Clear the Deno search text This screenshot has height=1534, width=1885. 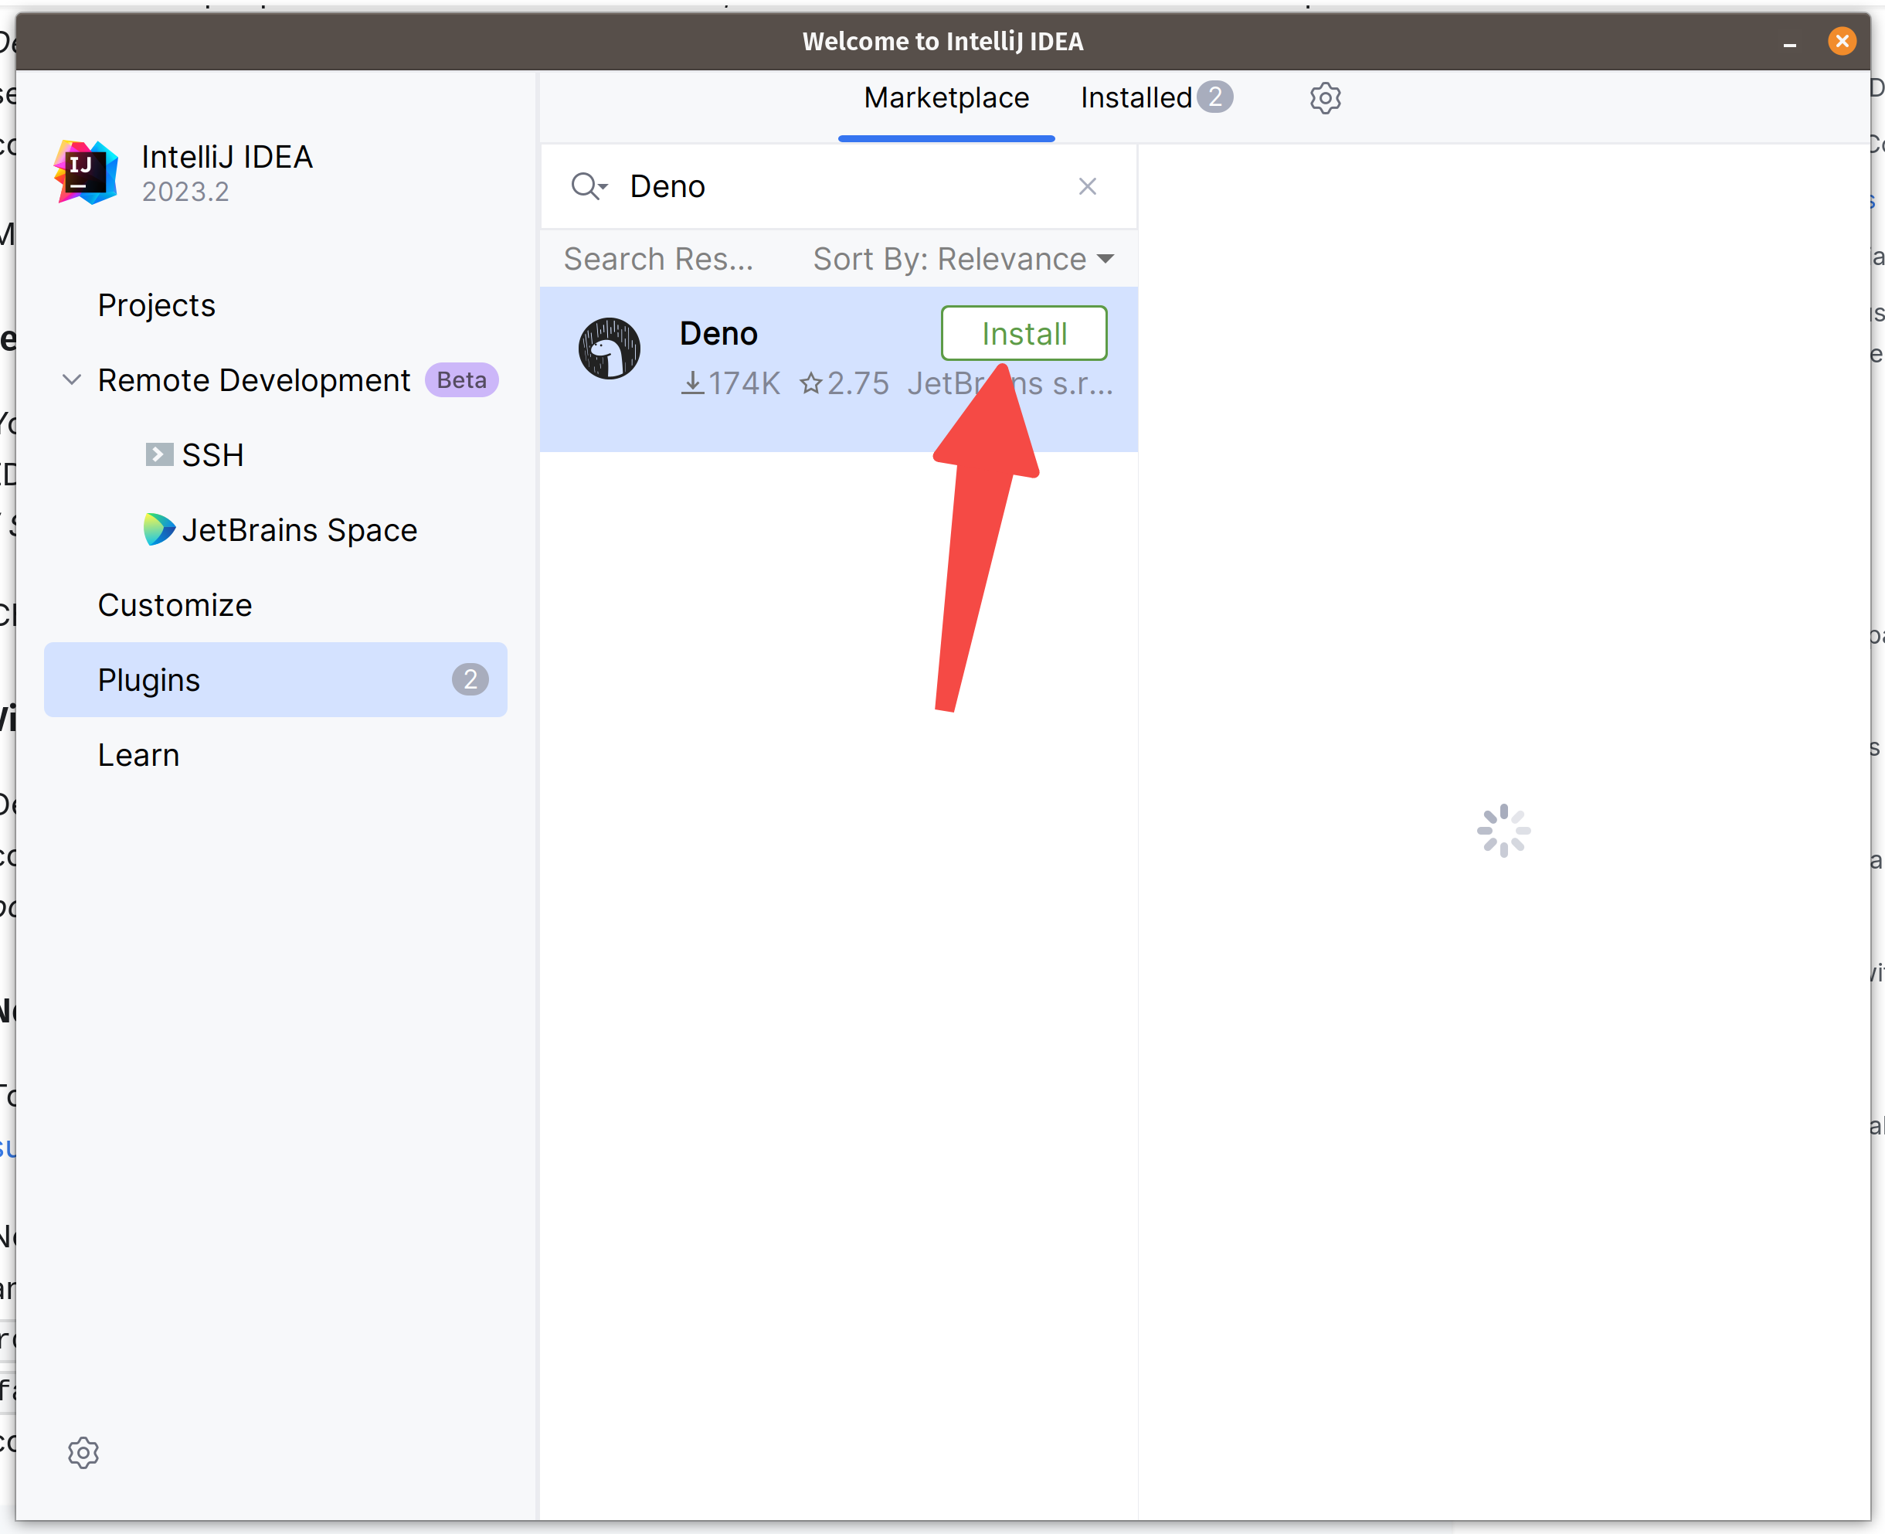pyautogui.click(x=1088, y=186)
